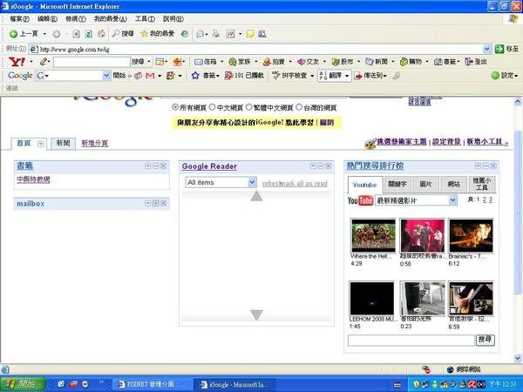Switch to the 新聞 iGoogle tab
This screenshot has width=523, height=392.
click(63, 144)
